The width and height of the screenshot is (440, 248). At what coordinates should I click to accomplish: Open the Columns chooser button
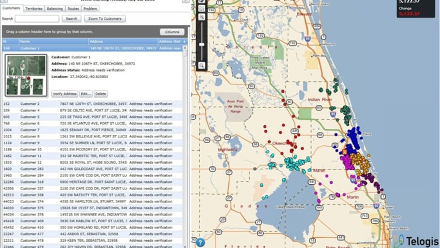[x=172, y=32]
